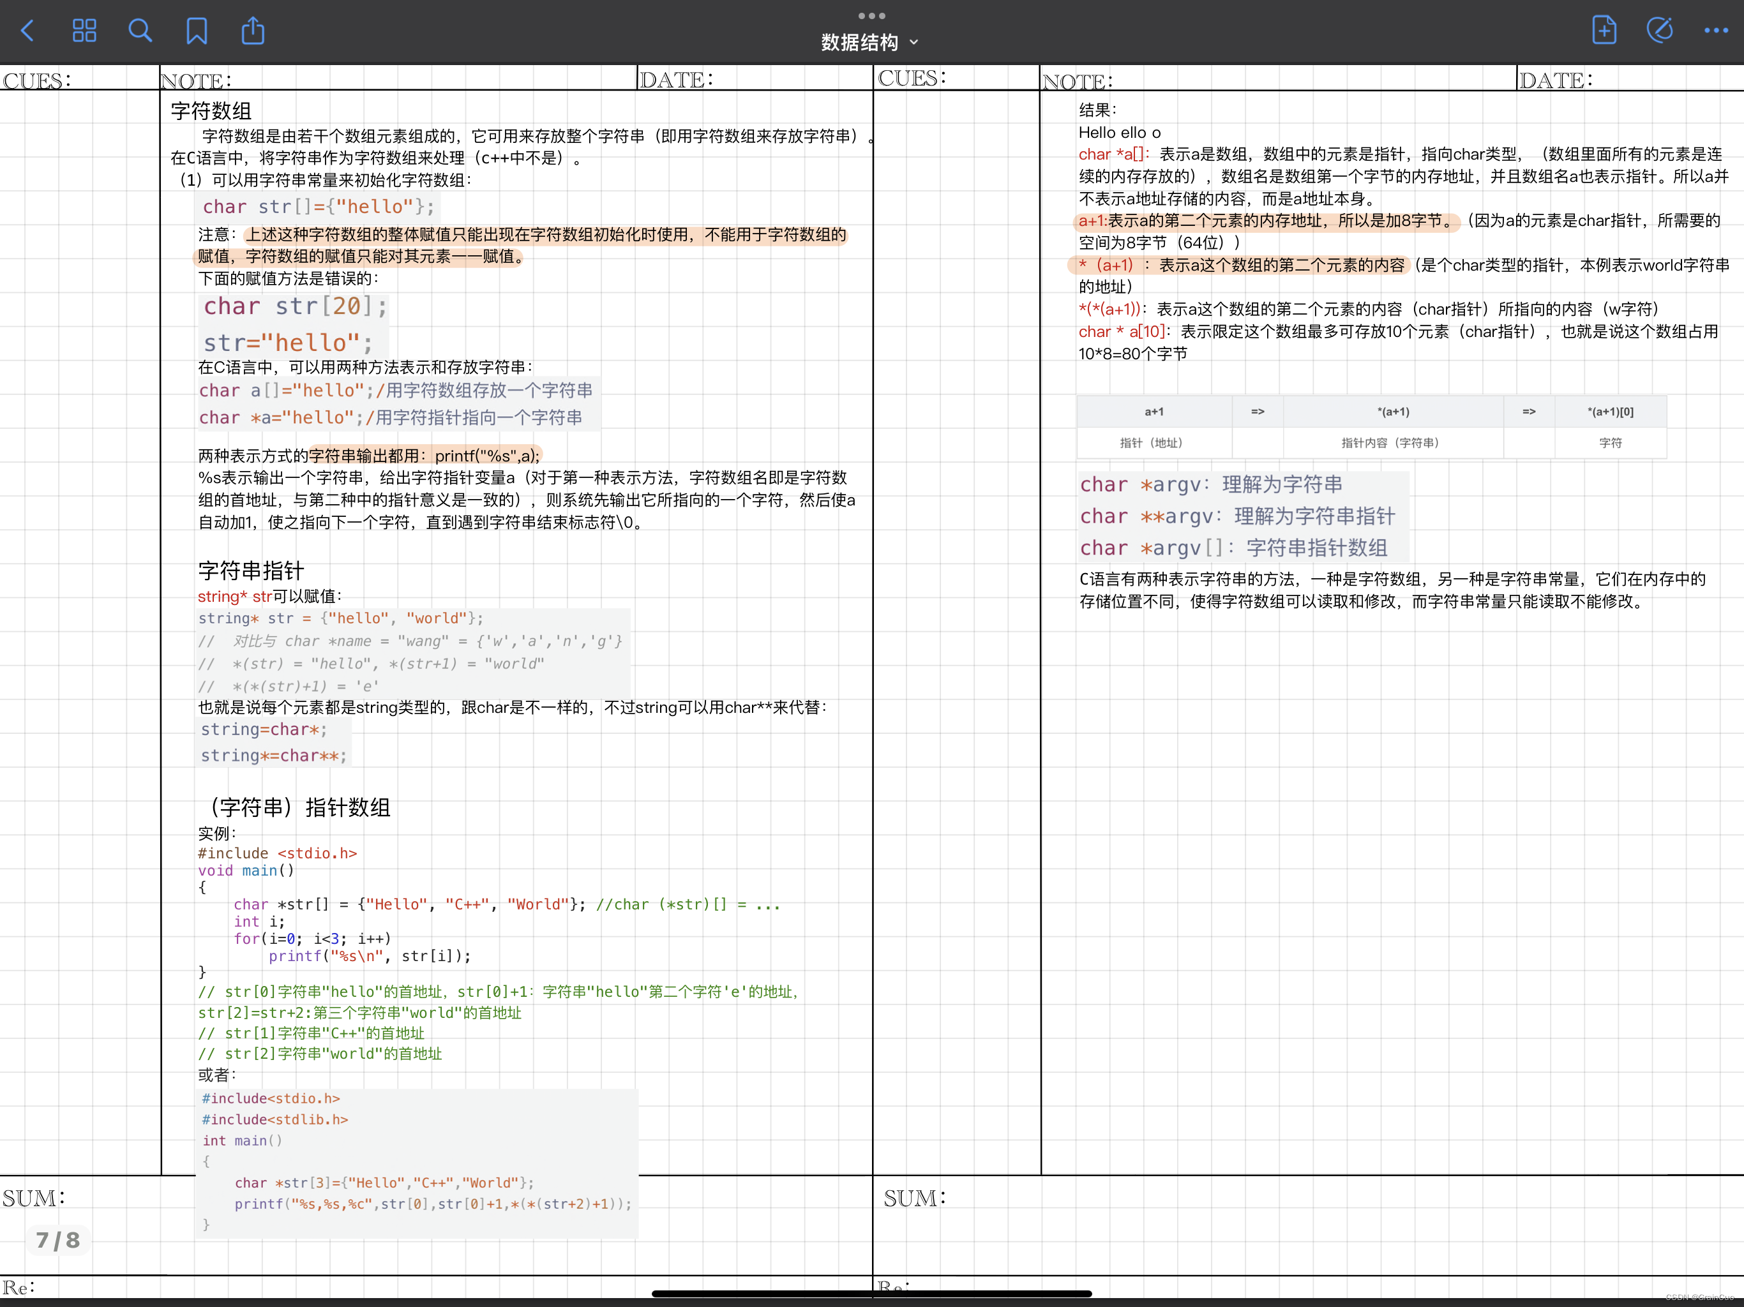This screenshot has width=1744, height=1307.
Task: Open the thumbnail grid view
Action: click(x=84, y=31)
